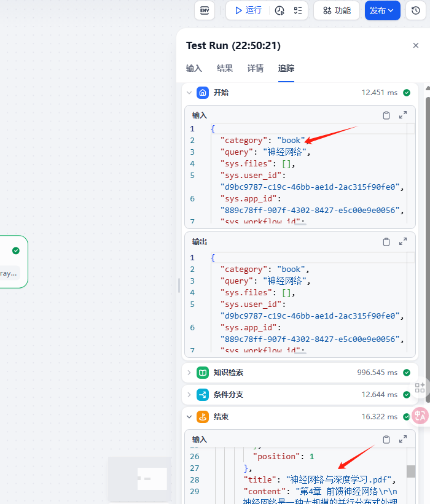Screen dimensions: 430x504
Task: Open run history icon beside 运行
Action: pos(280,10)
